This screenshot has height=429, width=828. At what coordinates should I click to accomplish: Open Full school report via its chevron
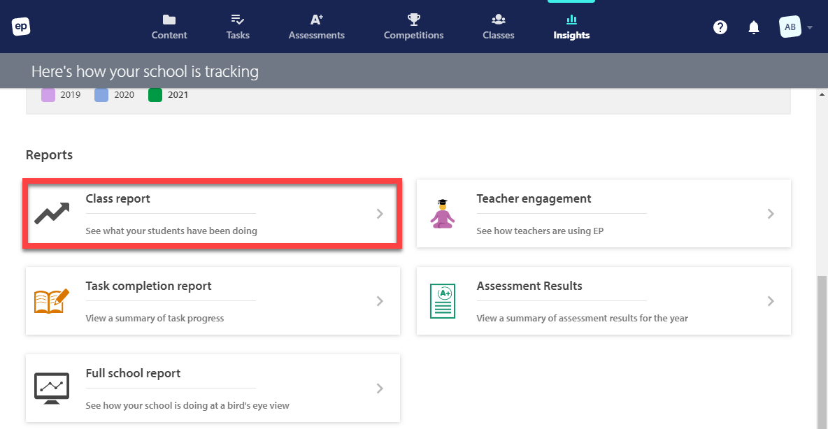(x=380, y=388)
